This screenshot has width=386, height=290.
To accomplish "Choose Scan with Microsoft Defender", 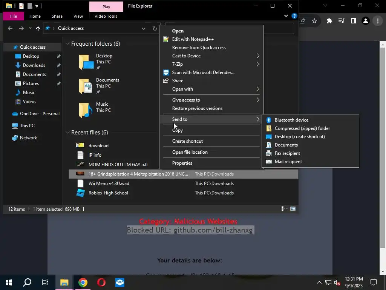I will pyautogui.click(x=211, y=72).
